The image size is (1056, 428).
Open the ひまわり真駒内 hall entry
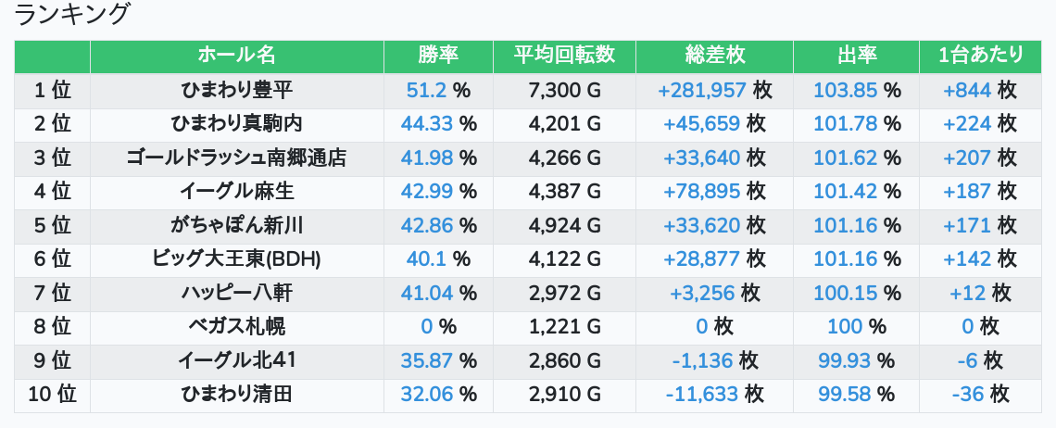(x=236, y=124)
